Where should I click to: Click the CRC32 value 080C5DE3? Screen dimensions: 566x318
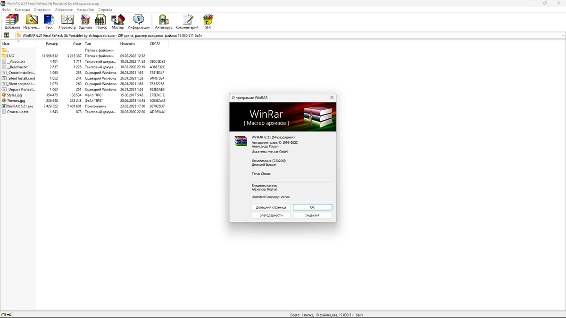(x=157, y=61)
